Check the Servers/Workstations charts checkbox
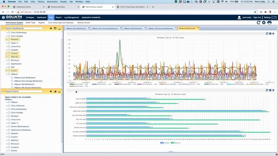 coord(9,127)
